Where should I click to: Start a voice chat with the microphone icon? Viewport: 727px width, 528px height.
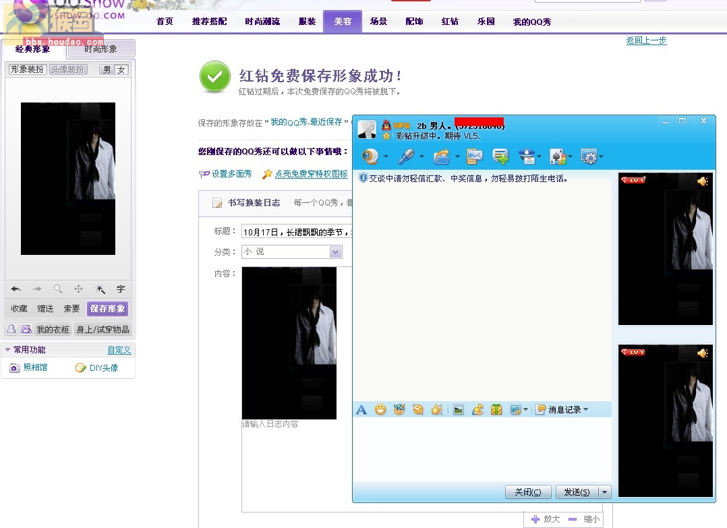(x=406, y=156)
